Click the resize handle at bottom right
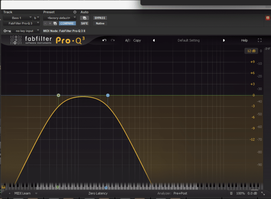The width and height of the screenshot is (271, 199). tap(263, 194)
